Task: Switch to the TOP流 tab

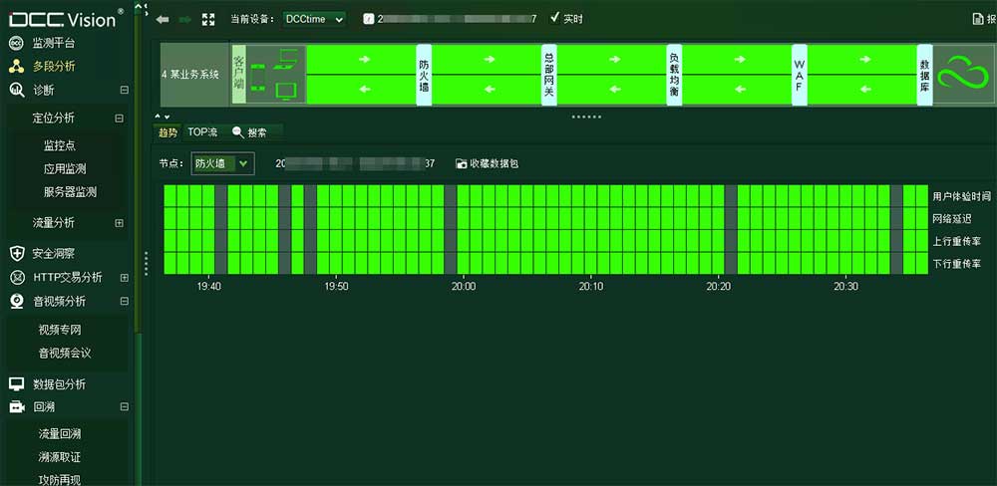Action: click(202, 132)
